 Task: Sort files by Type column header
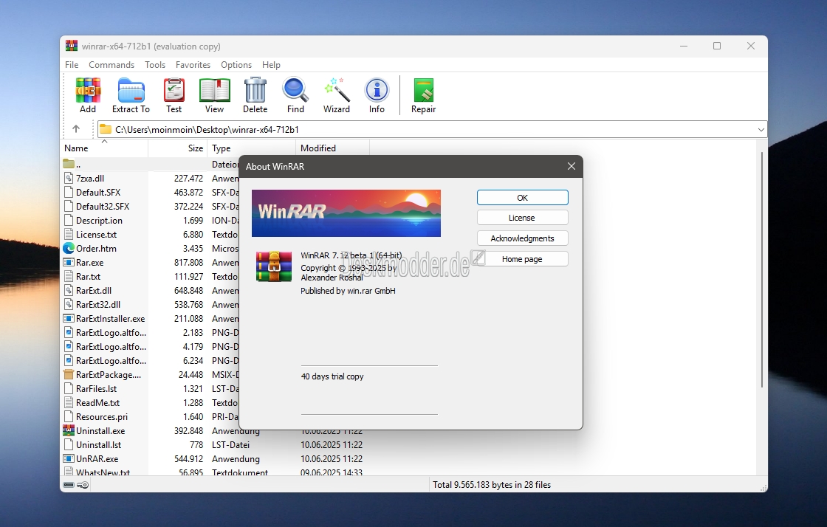(x=251, y=148)
